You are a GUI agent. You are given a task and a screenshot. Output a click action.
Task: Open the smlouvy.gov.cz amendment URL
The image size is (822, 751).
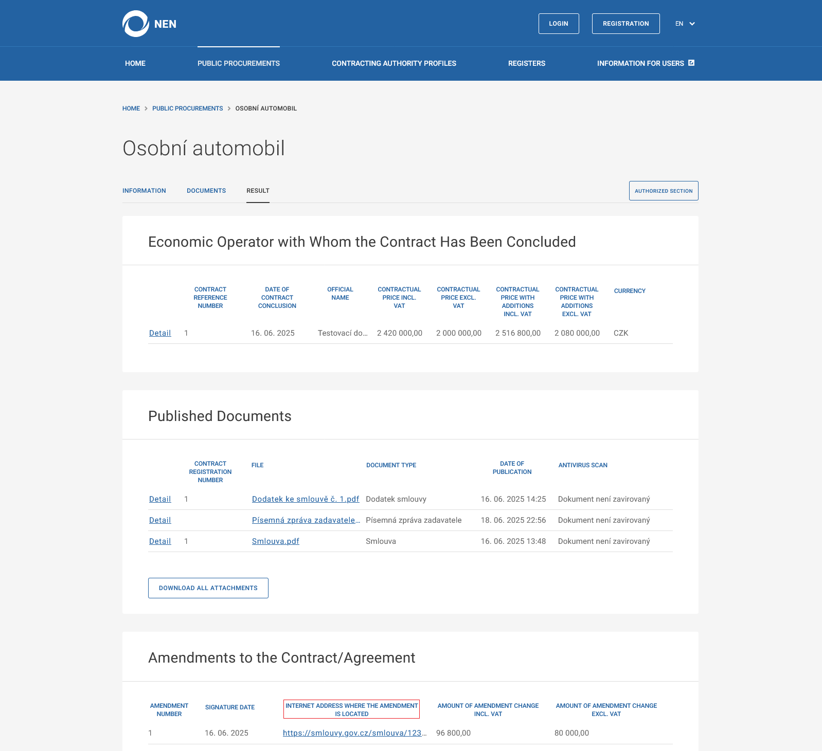354,733
